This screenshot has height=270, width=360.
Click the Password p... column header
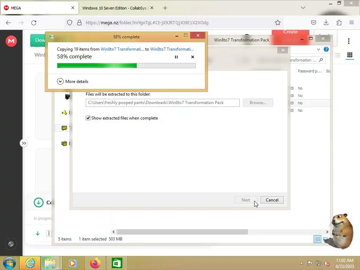pos(309,71)
